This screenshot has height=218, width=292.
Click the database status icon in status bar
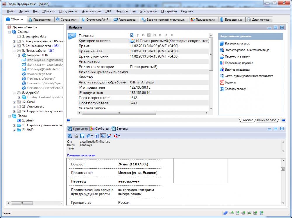pos(237,213)
